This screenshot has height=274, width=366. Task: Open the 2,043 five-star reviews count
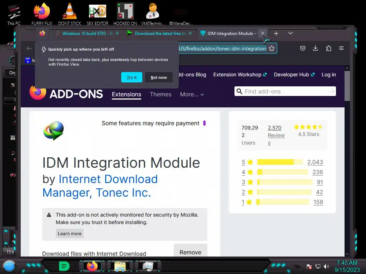(315, 162)
